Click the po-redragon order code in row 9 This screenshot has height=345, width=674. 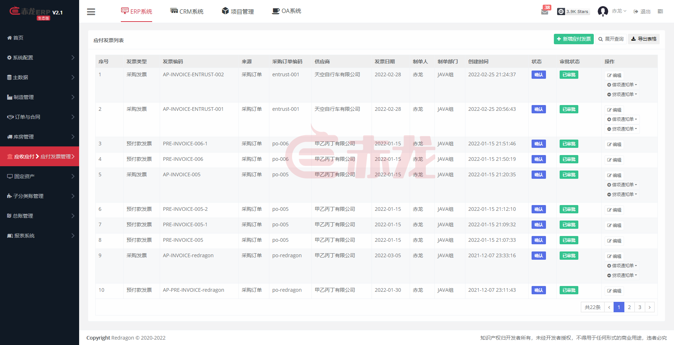[287, 255]
